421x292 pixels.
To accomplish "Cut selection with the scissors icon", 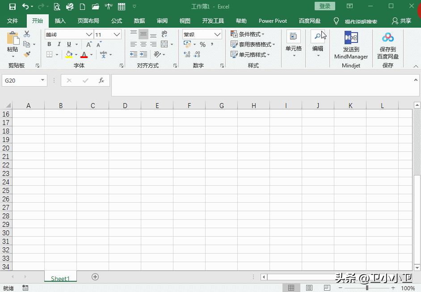I will (26, 34).
